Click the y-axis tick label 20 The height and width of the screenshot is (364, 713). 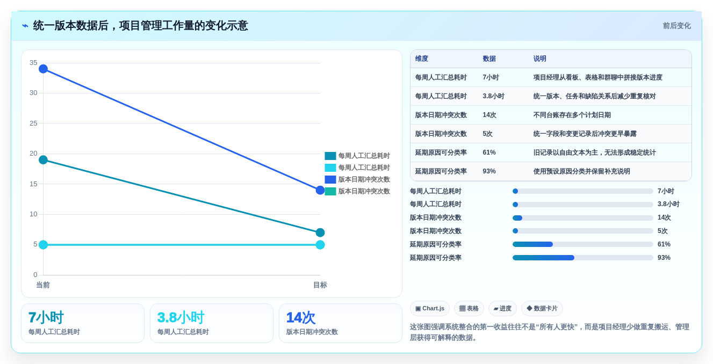click(x=33, y=154)
